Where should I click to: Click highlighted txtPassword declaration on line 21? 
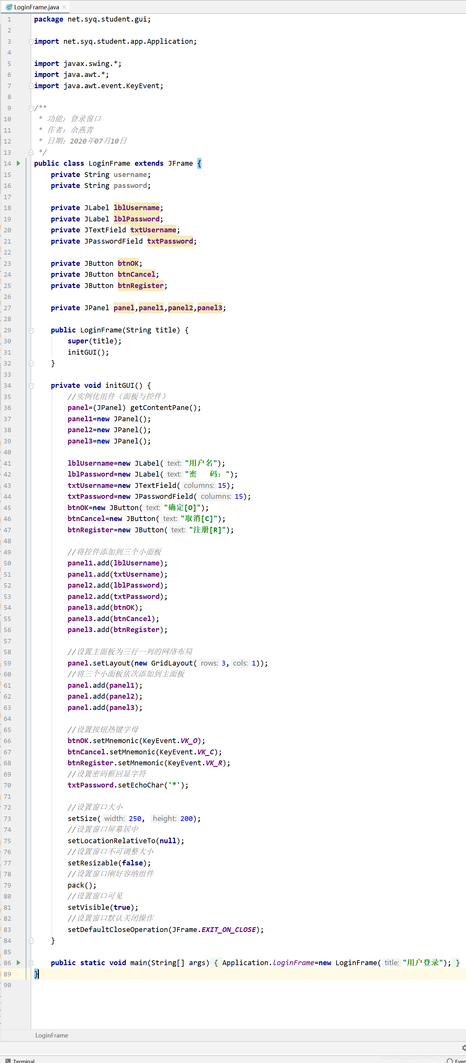tap(170, 241)
